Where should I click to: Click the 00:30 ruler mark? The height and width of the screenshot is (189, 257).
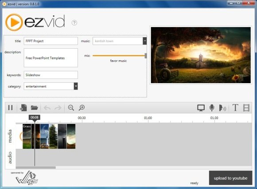(x=82, y=118)
